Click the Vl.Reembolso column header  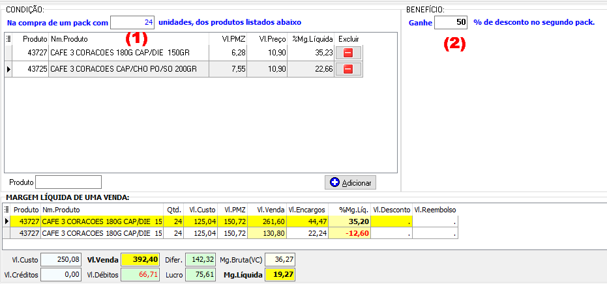click(x=435, y=210)
